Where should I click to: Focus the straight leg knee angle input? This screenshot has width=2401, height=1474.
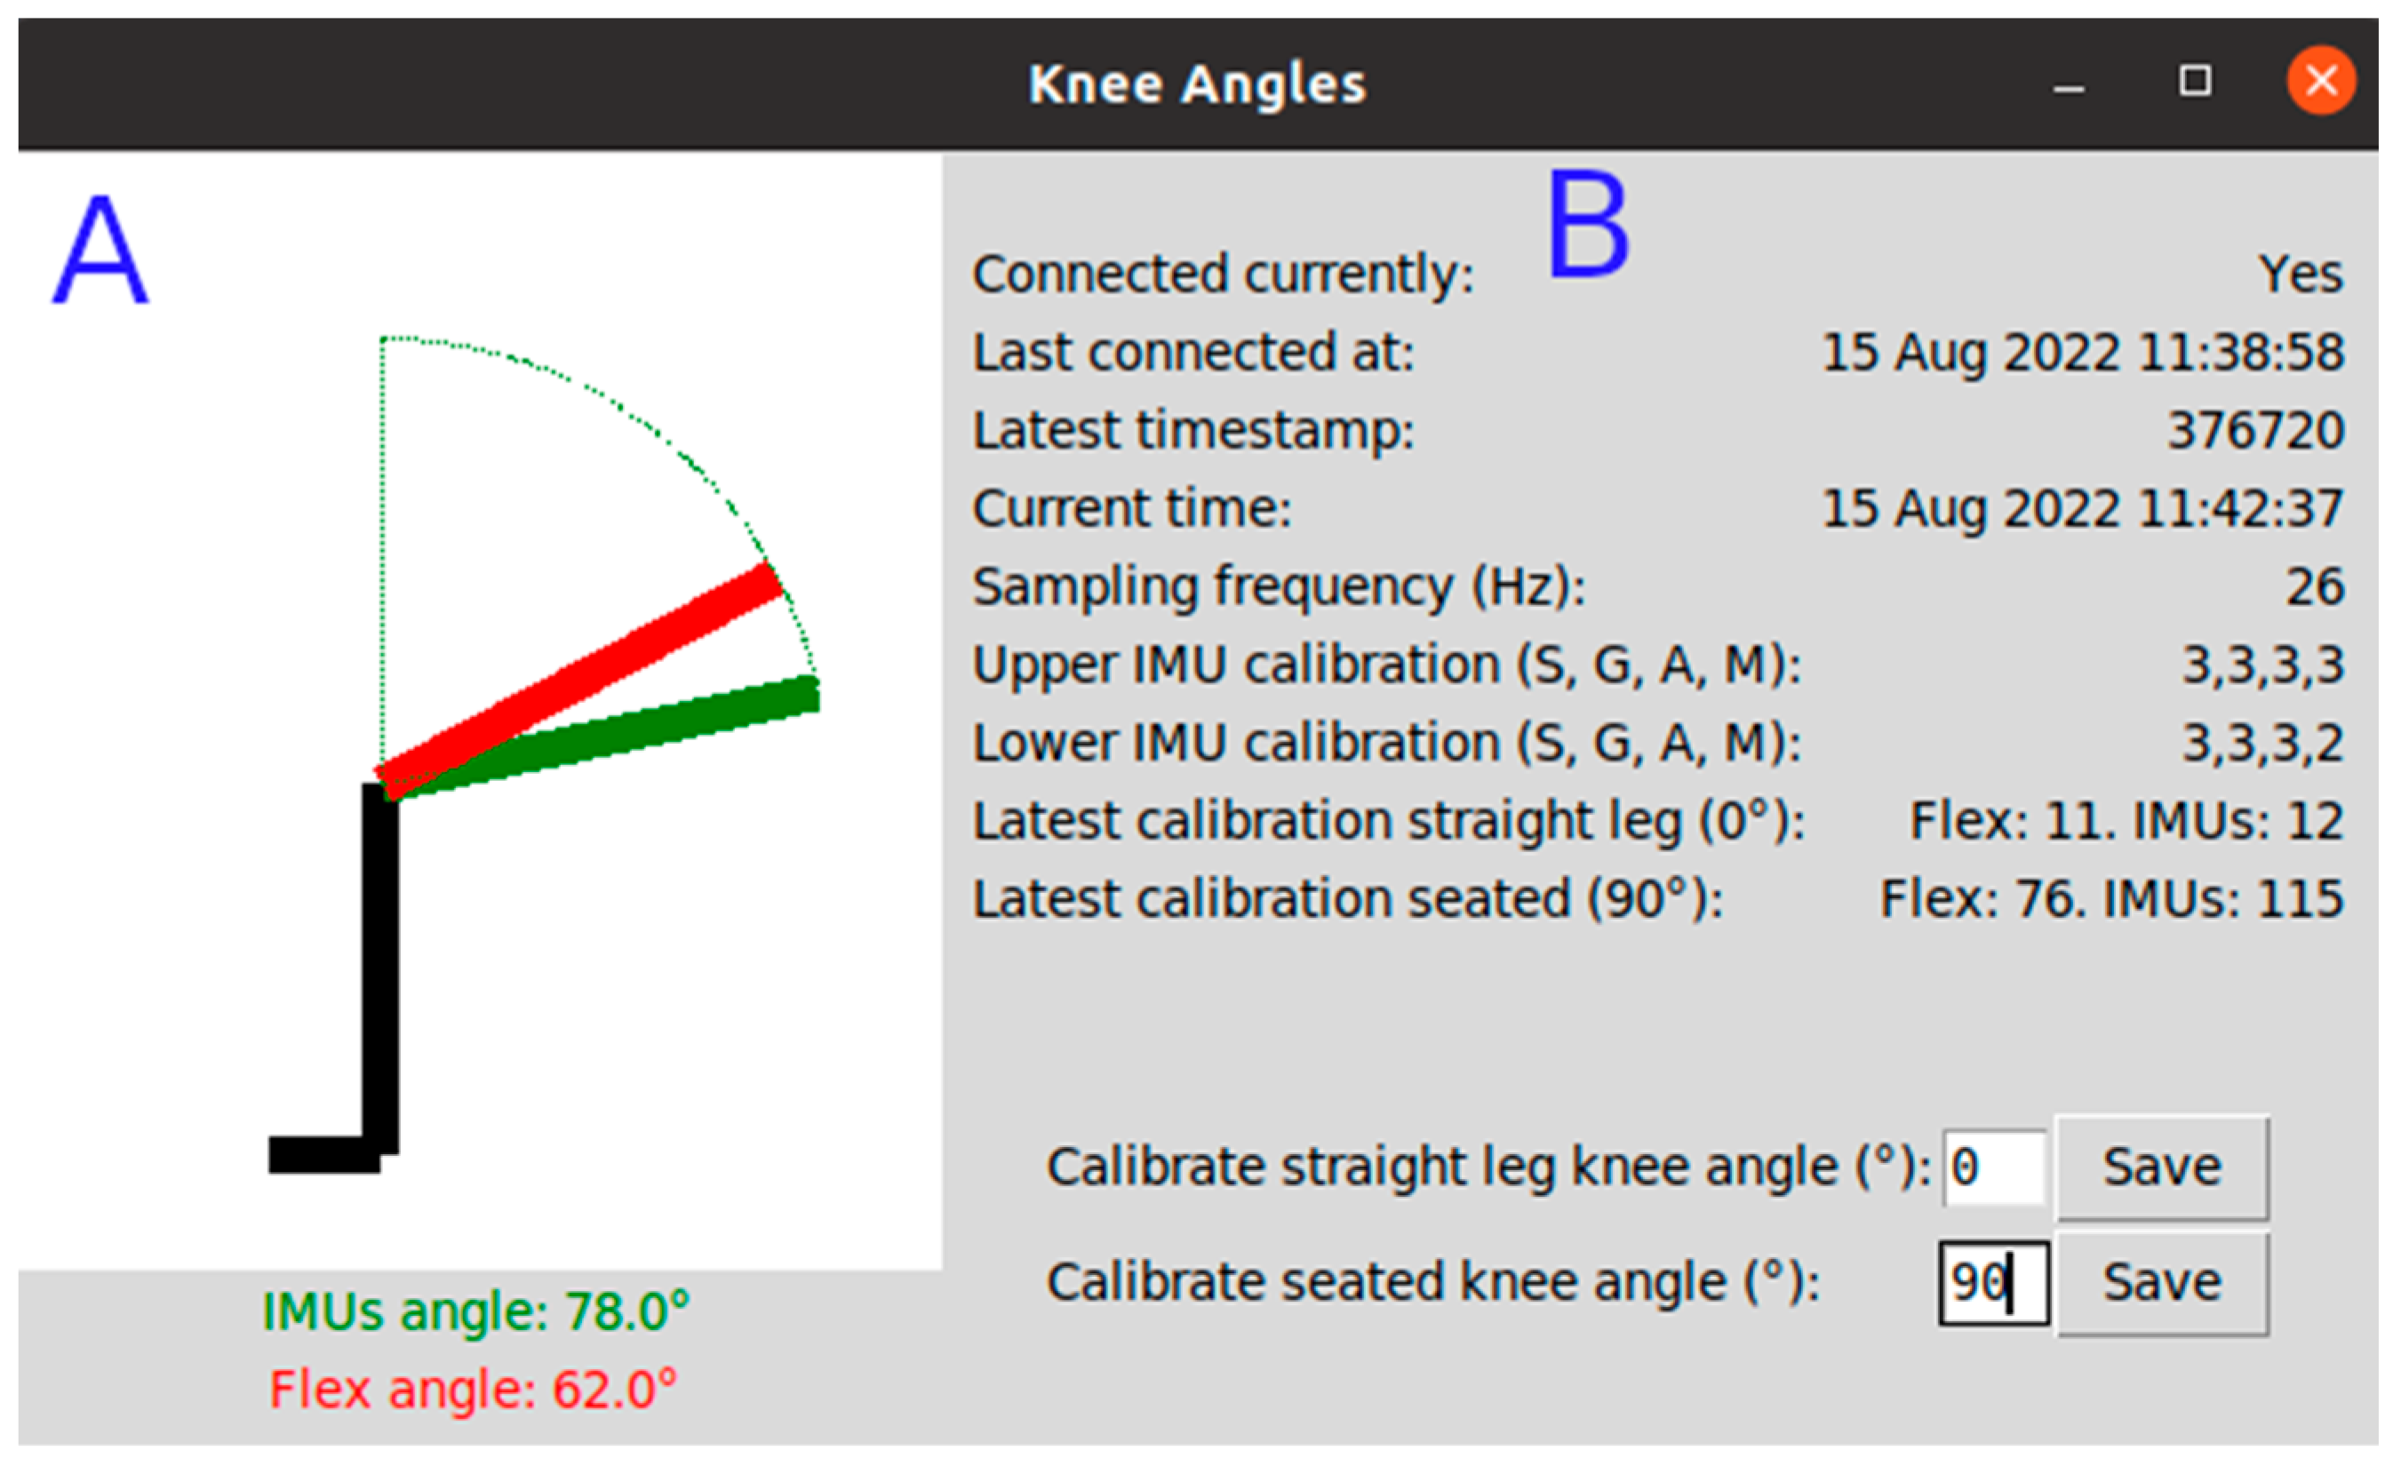[x=1992, y=1167]
